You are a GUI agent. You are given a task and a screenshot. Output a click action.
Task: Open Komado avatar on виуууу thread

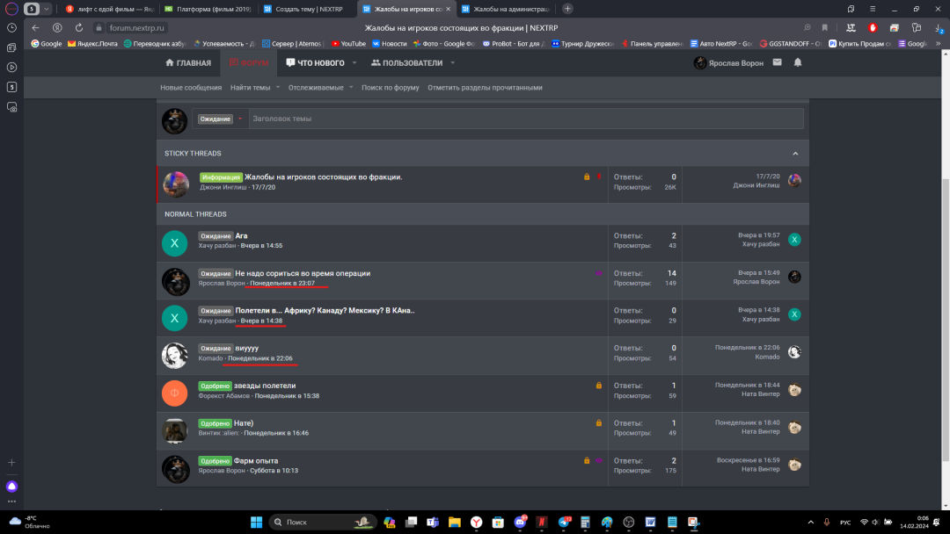174,356
